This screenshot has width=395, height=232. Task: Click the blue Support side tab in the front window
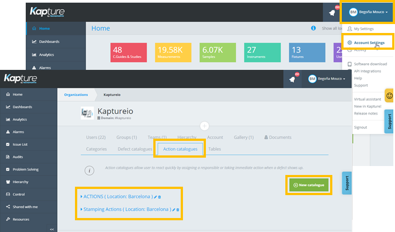pyautogui.click(x=347, y=183)
